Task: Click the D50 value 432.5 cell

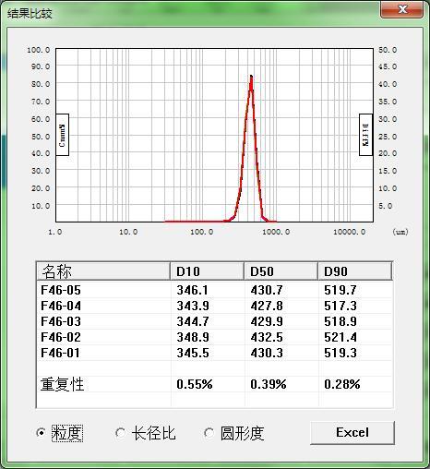Action: pos(267,337)
